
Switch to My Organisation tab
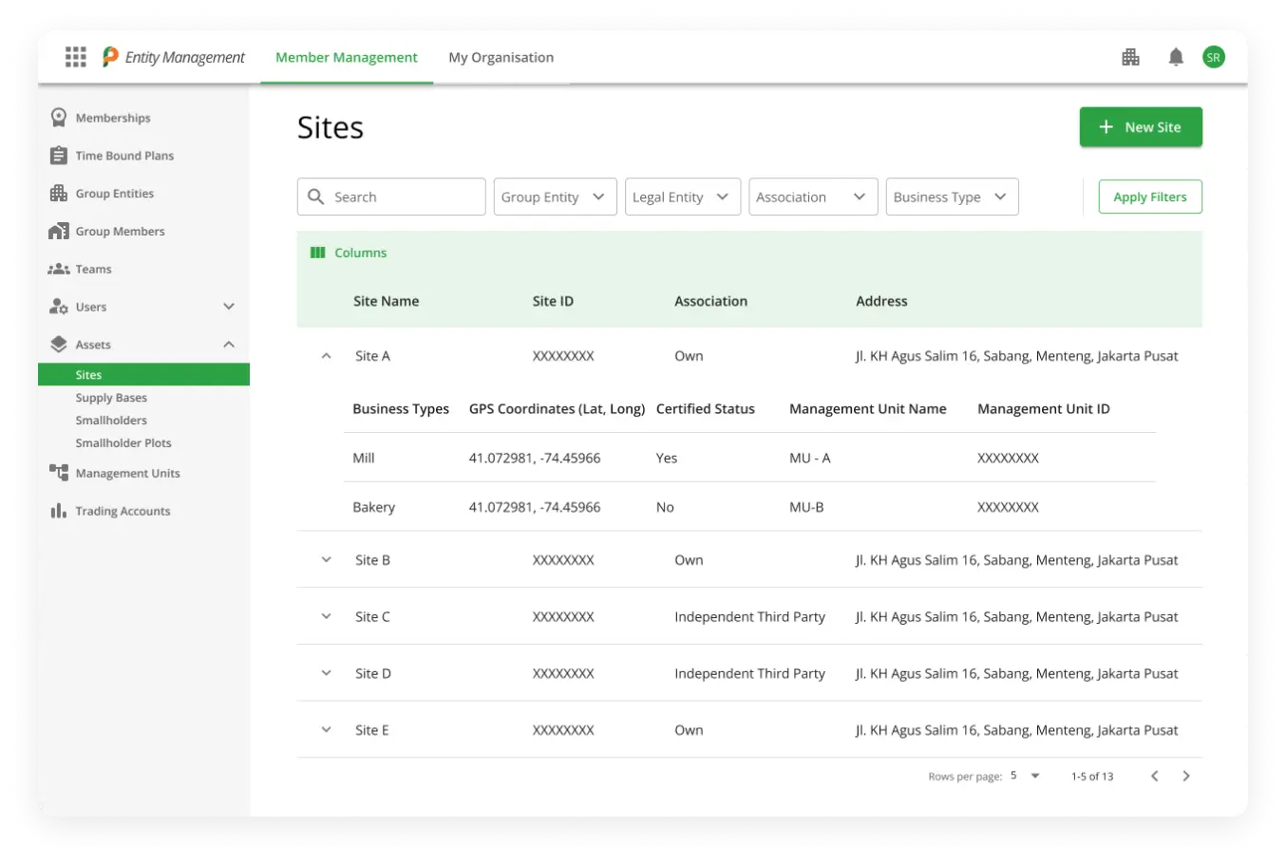point(501,57)
